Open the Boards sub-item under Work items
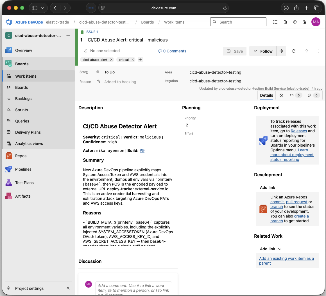Screen dimensions: 326x296 point(21,87)
